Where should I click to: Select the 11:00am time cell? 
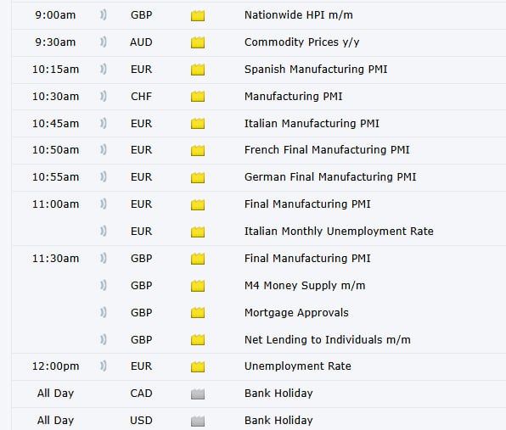coord(55,204)
